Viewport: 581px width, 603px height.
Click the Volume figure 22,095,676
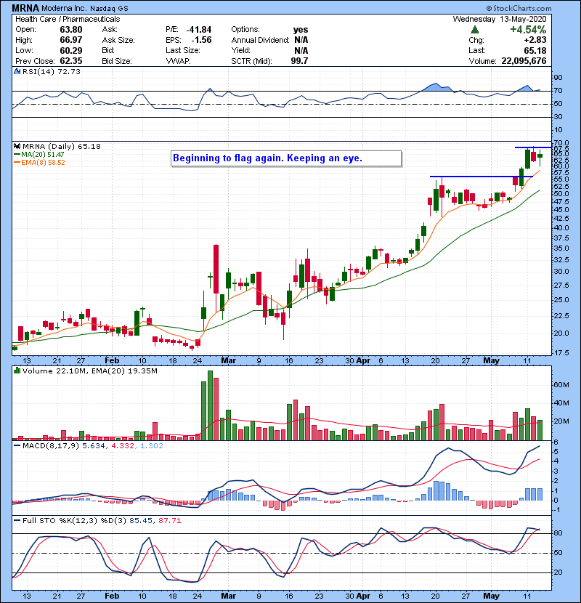[x=524, y=61]
